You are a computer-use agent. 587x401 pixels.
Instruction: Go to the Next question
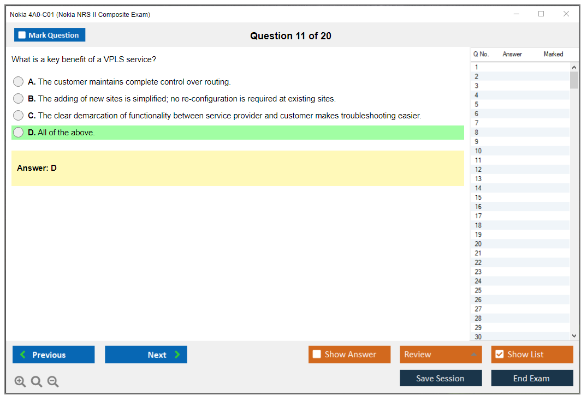tap(146, 355)
